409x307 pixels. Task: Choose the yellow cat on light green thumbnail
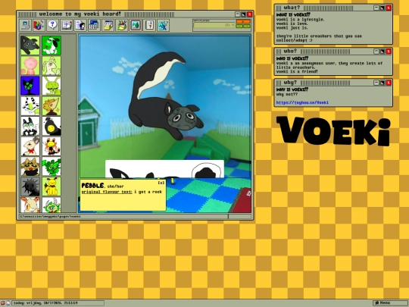click(x=52, y=186)
